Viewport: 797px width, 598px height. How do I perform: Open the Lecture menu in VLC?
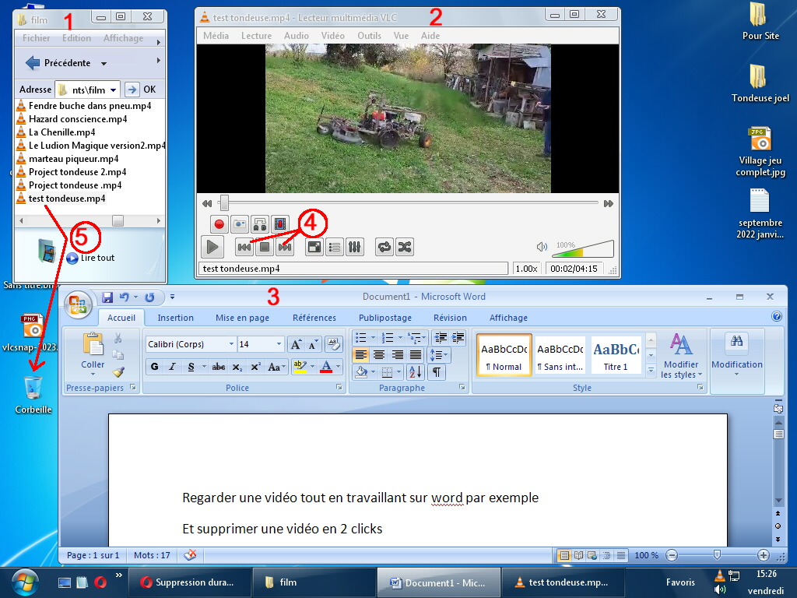click(256, 36)
